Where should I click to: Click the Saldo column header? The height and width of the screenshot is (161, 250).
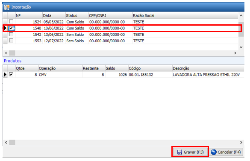117,68
